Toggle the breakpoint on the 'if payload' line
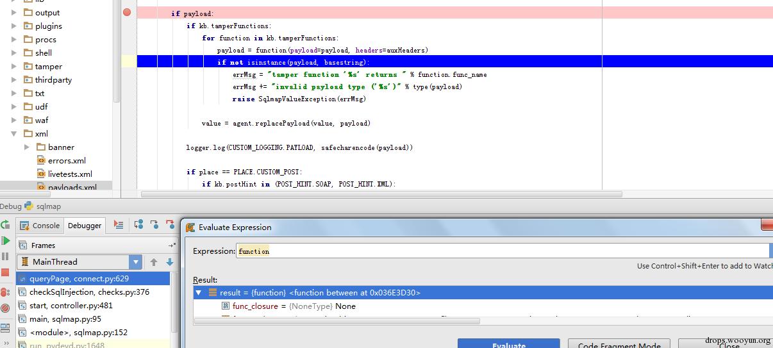 (x=127, y=12)
